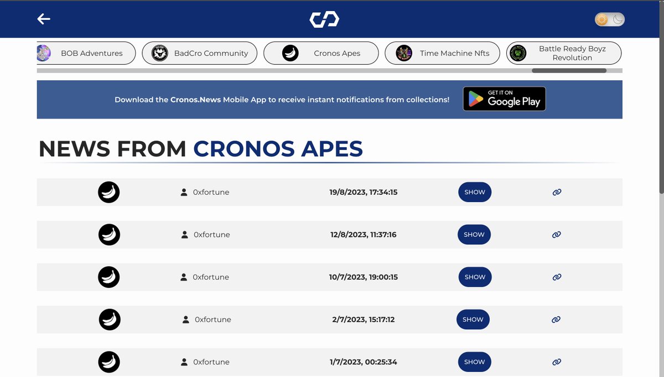Click the back arrow in the top bar
This screenshot has height=377, width=664.
(43, 19)
